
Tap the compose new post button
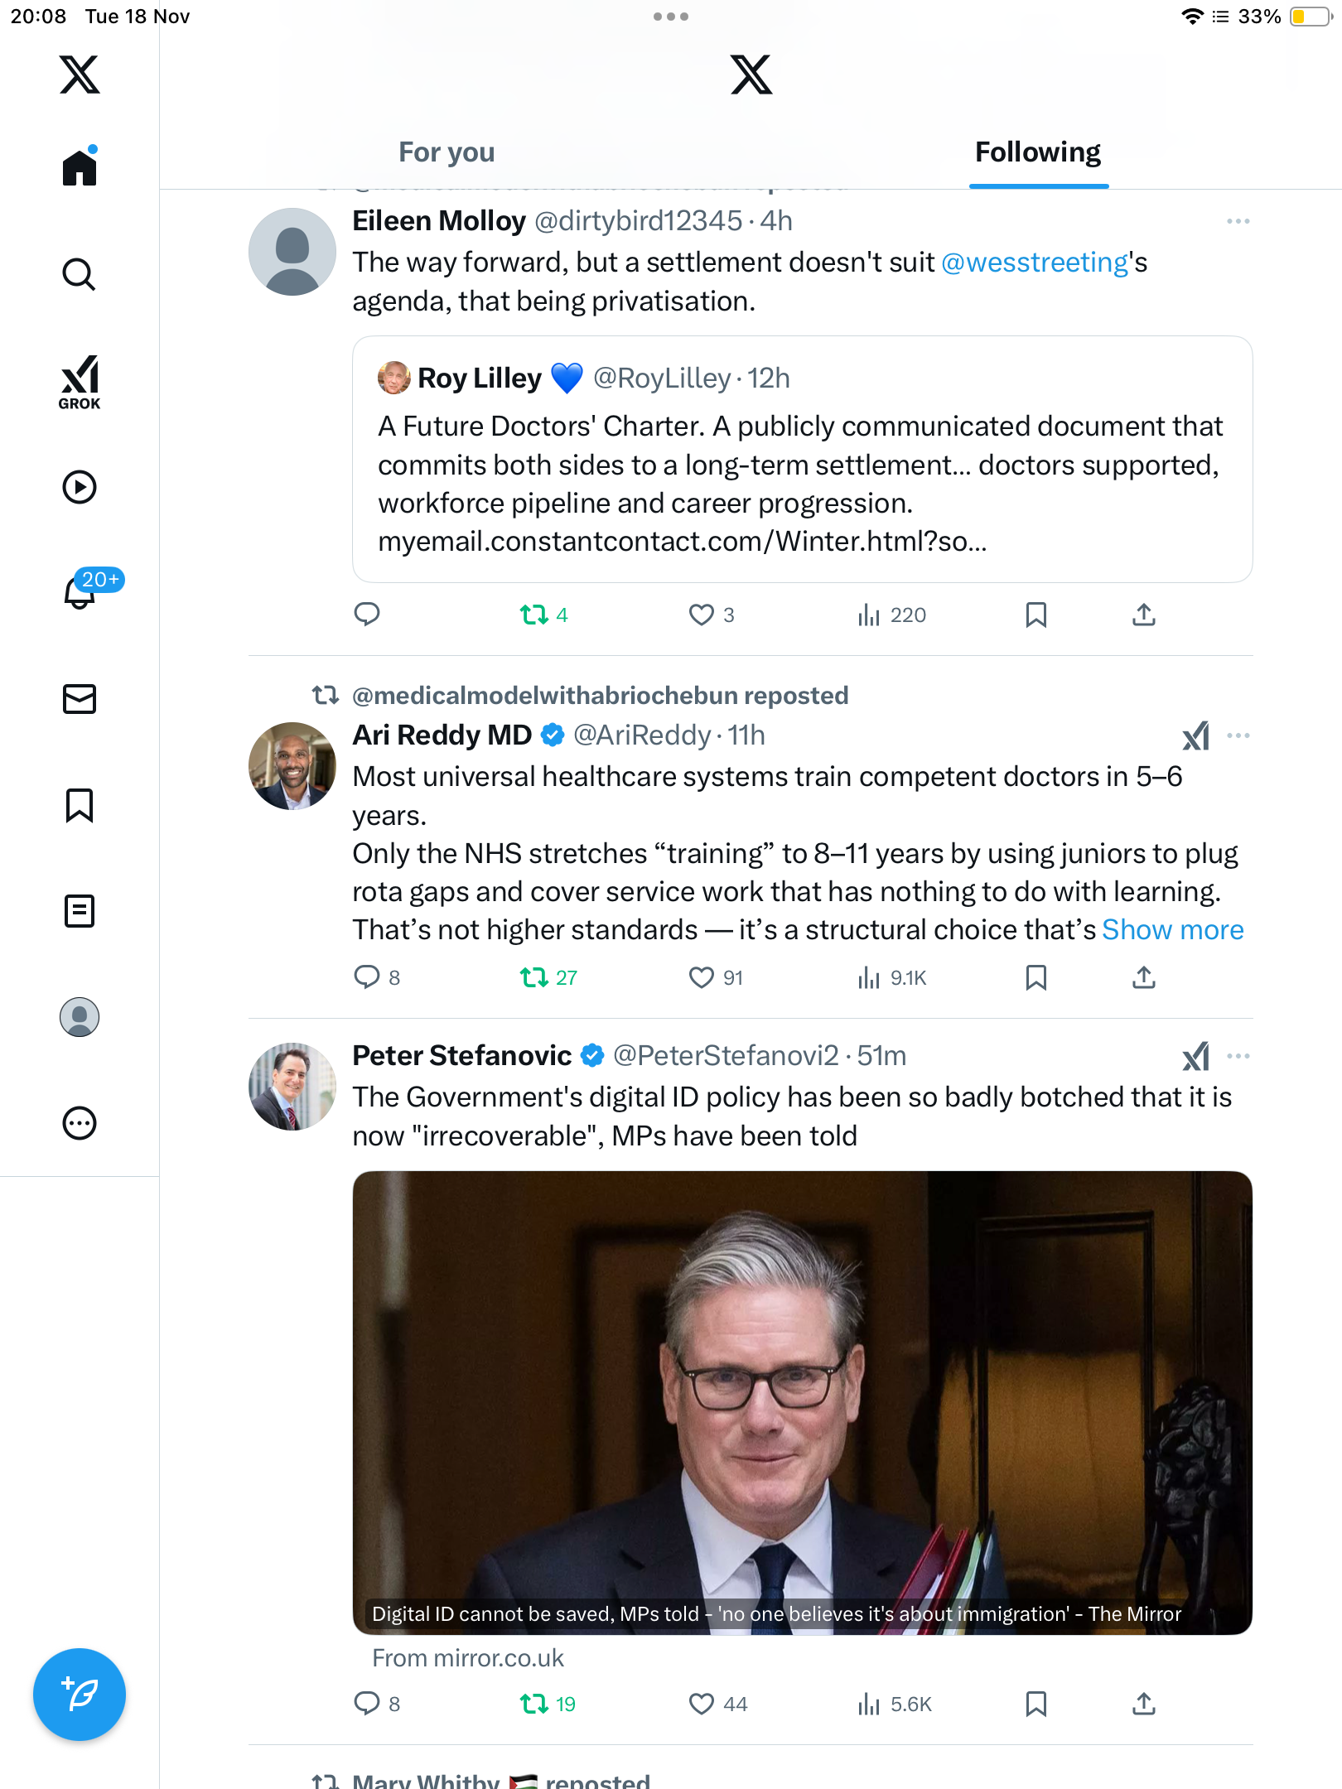(x=80, y=1695)
